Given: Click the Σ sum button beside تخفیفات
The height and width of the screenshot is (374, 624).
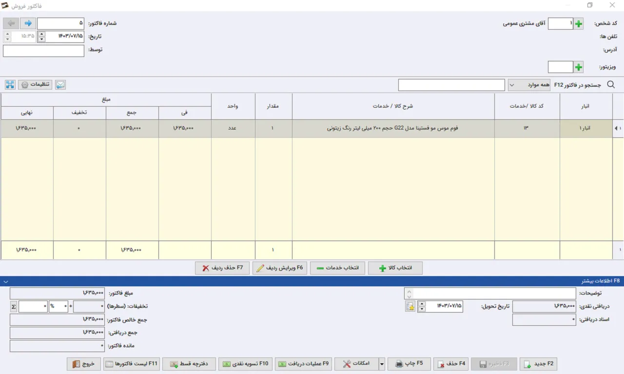Looking at the screenshot, I should (x=14, y=306).
